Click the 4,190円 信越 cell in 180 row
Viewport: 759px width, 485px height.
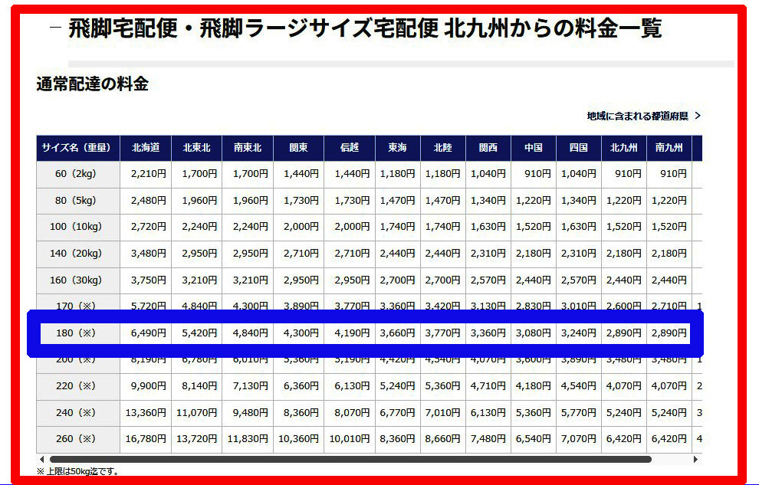point(350,333)
